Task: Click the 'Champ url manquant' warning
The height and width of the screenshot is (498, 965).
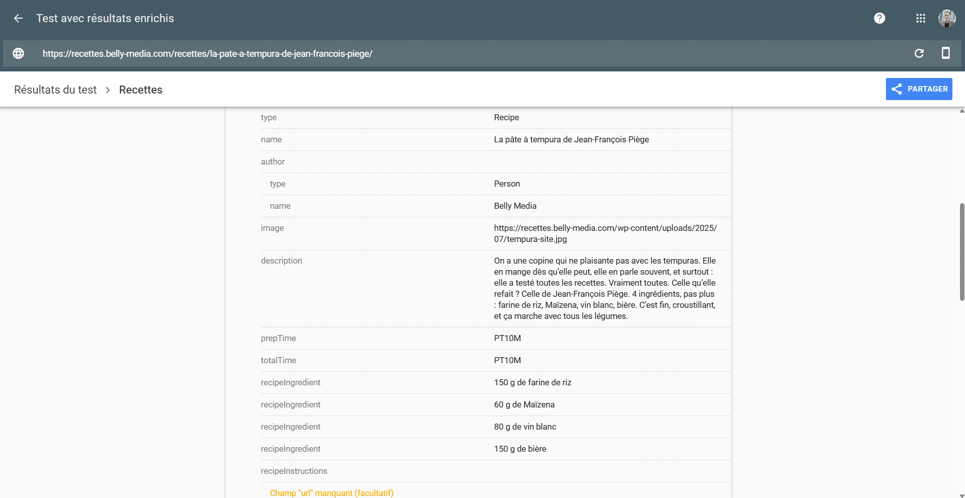Action: coord(331,493)
